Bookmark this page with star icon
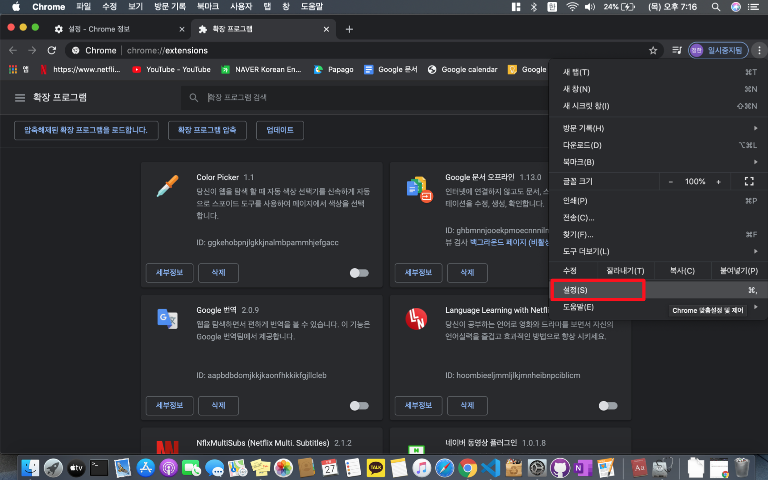Screen dimensions: 768x480 click(653, 50)
